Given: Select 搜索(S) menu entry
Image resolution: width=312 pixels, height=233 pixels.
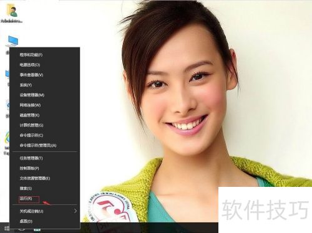Looking at the screenshot, I should [x=26, y=188].
